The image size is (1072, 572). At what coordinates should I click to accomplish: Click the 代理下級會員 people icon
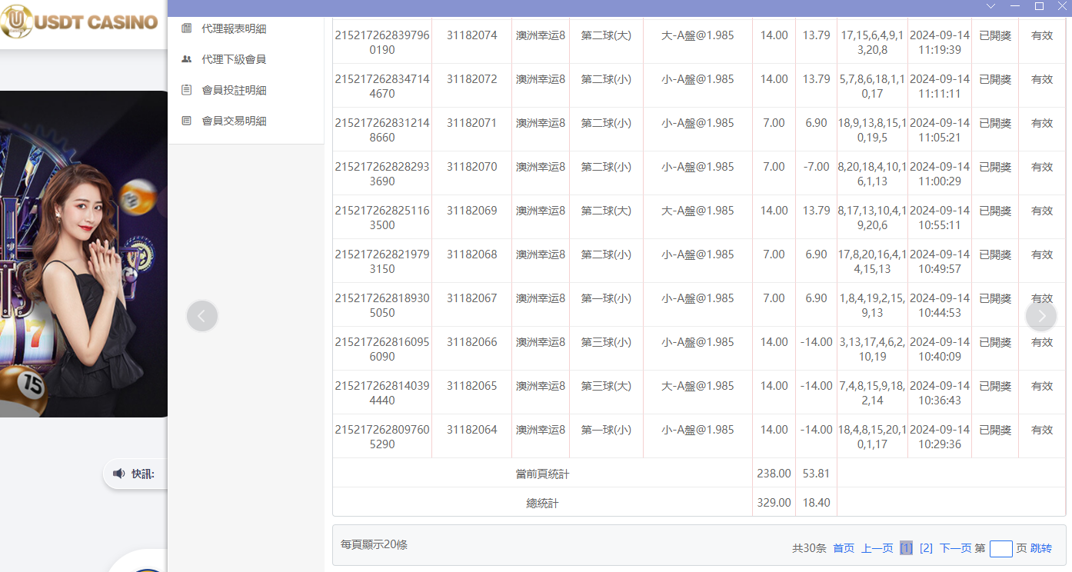(186, 59)
